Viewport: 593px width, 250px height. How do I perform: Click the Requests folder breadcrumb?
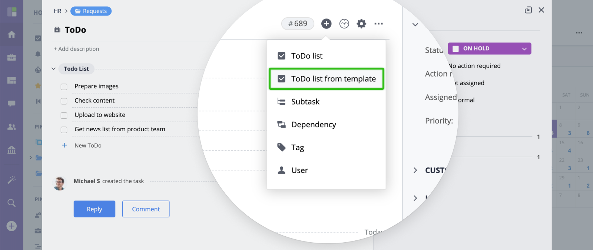(x=91, y=11)
